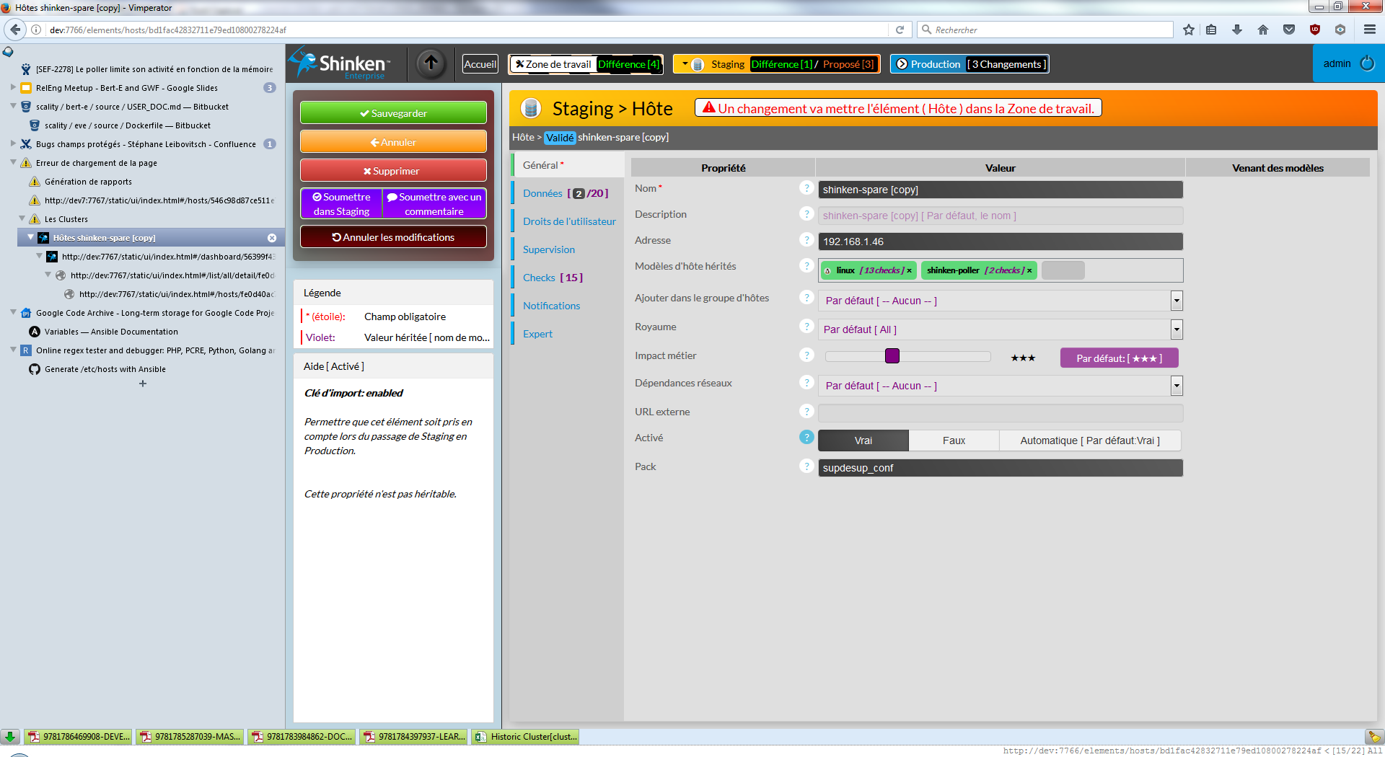Click the green Sauvegarder button
This screenshot has height=757, width=1385.
click(393, 113)
